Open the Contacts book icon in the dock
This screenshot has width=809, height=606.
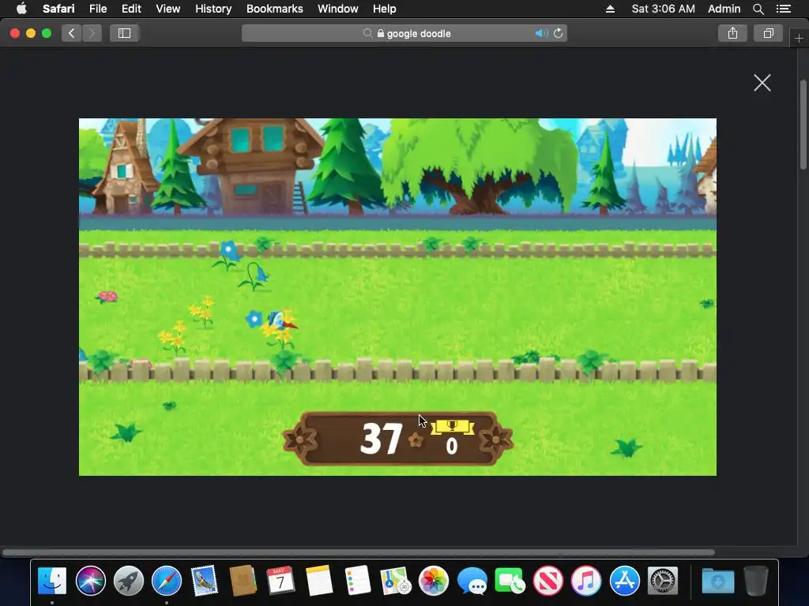pos(243,581)
